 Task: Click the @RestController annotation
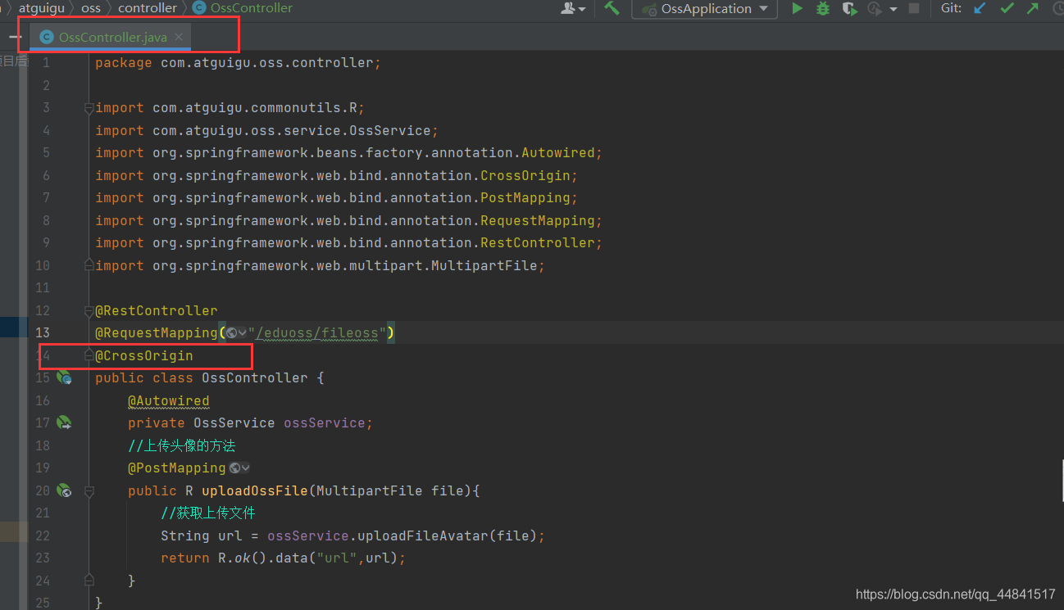[157, 310]
